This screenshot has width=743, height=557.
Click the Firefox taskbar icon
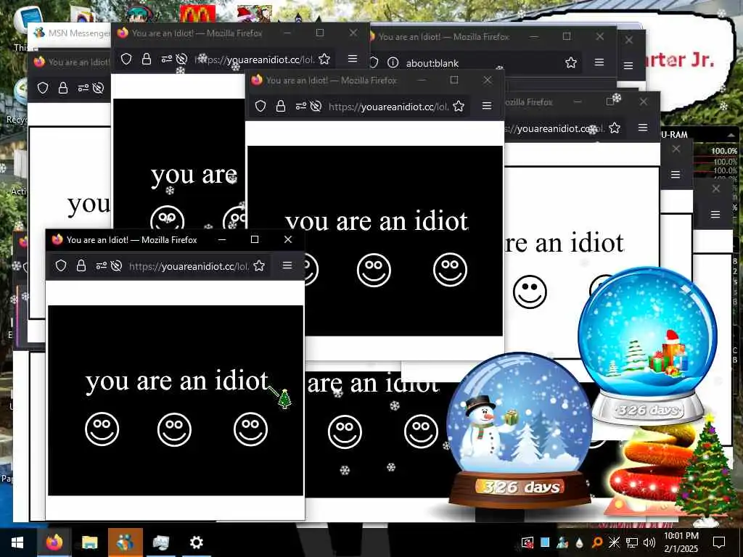(54, 542)
